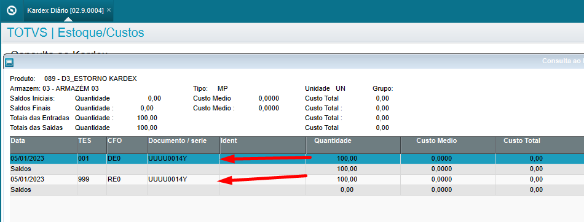Select the date cell in the DE0 row
Screen dimensions: 584x222
(43, 158)
